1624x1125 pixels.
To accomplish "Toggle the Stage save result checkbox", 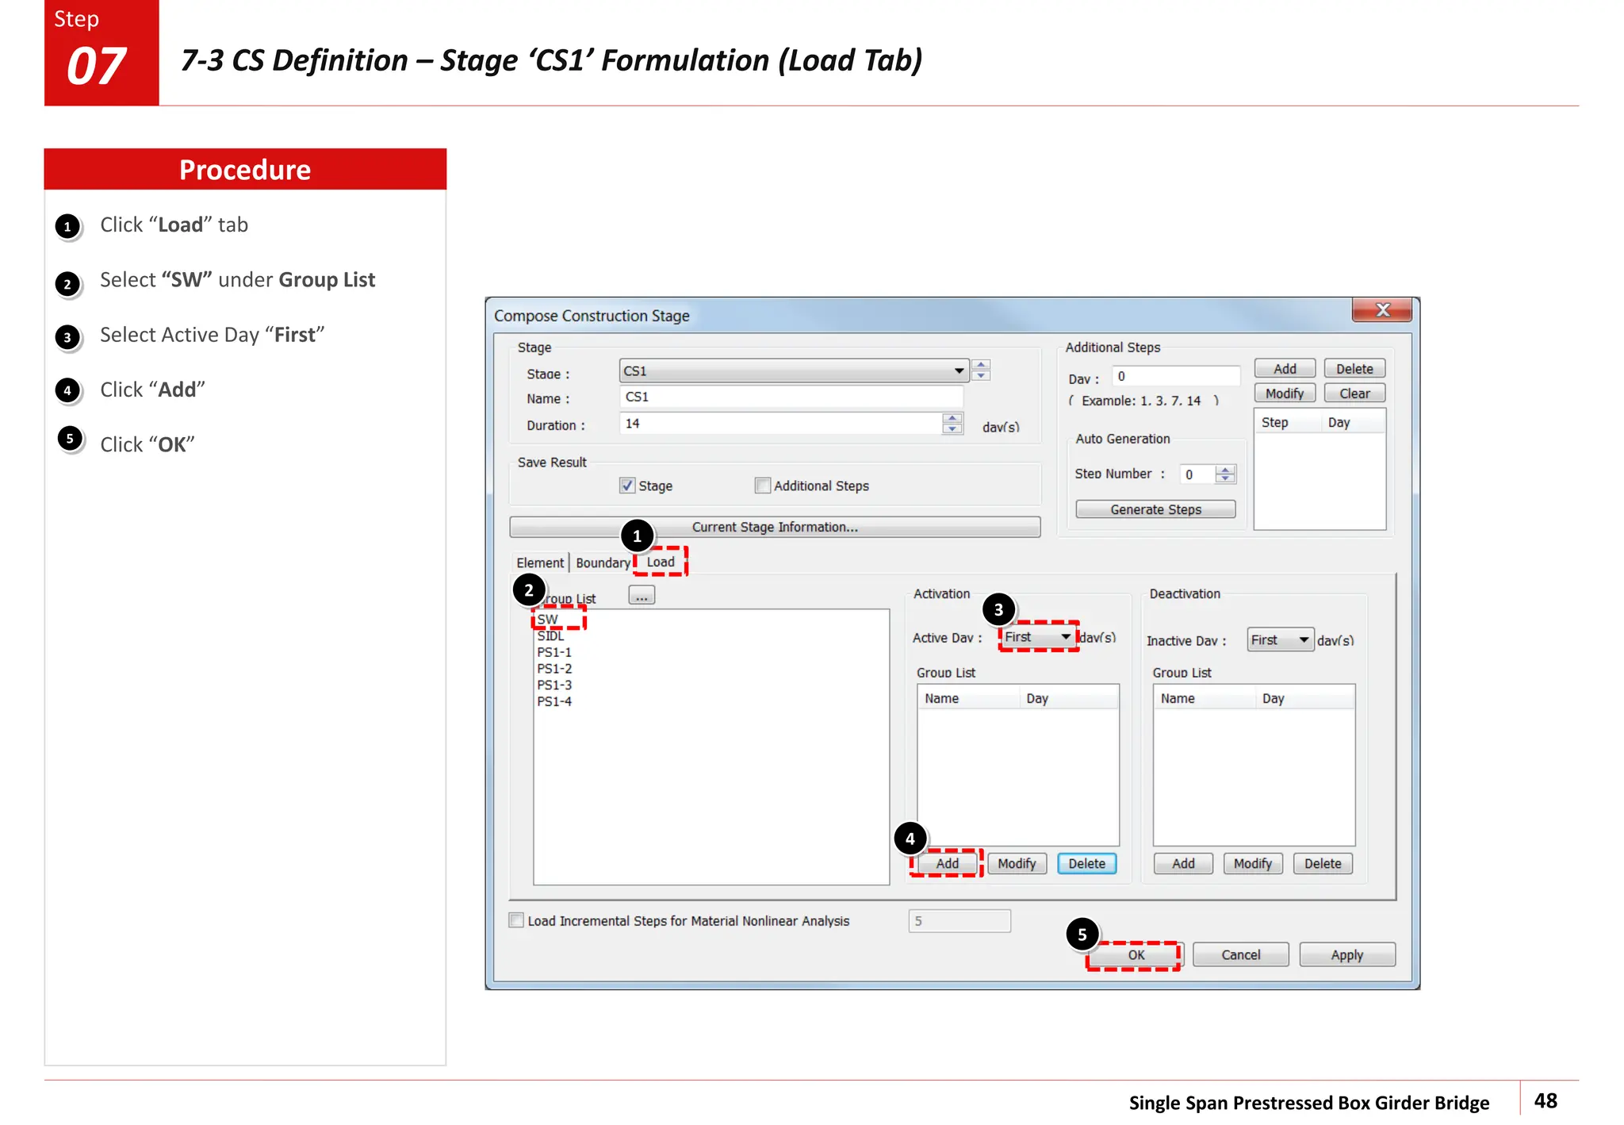I will click(627, 486).
